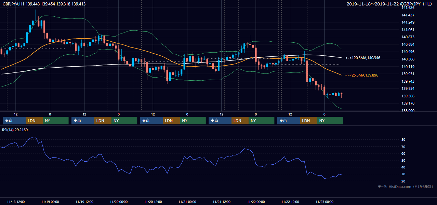This screenshot has height=205, width=437.
Task: Click price axis label 139.743
Action: point(408,82)
